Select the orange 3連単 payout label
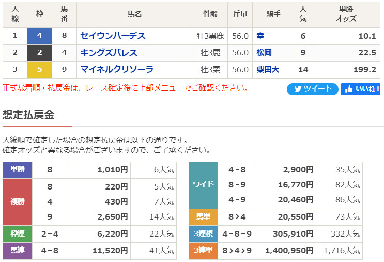384x262 pixels. pos(203,251)
